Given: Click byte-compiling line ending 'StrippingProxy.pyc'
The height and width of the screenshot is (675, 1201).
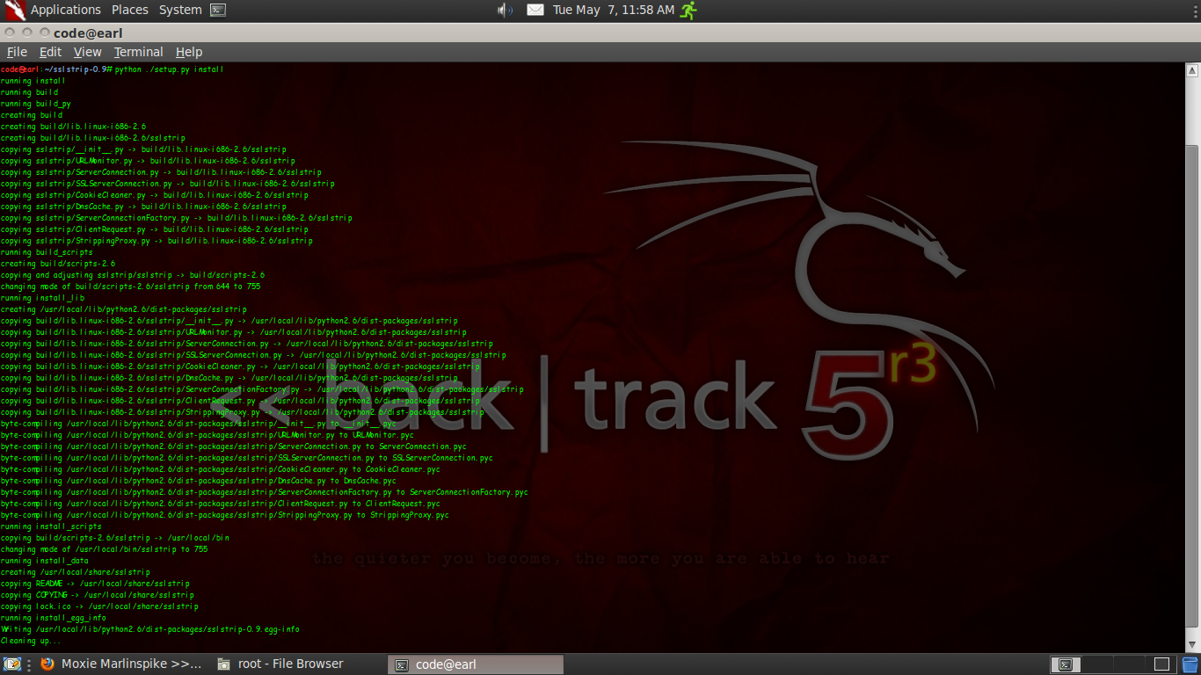Looking at the screenshot, I should (224, 515).
